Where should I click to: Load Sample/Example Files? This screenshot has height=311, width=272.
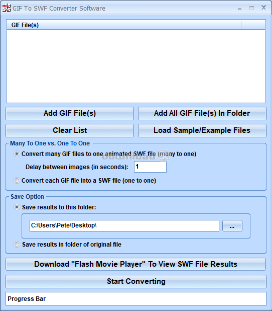202,130
